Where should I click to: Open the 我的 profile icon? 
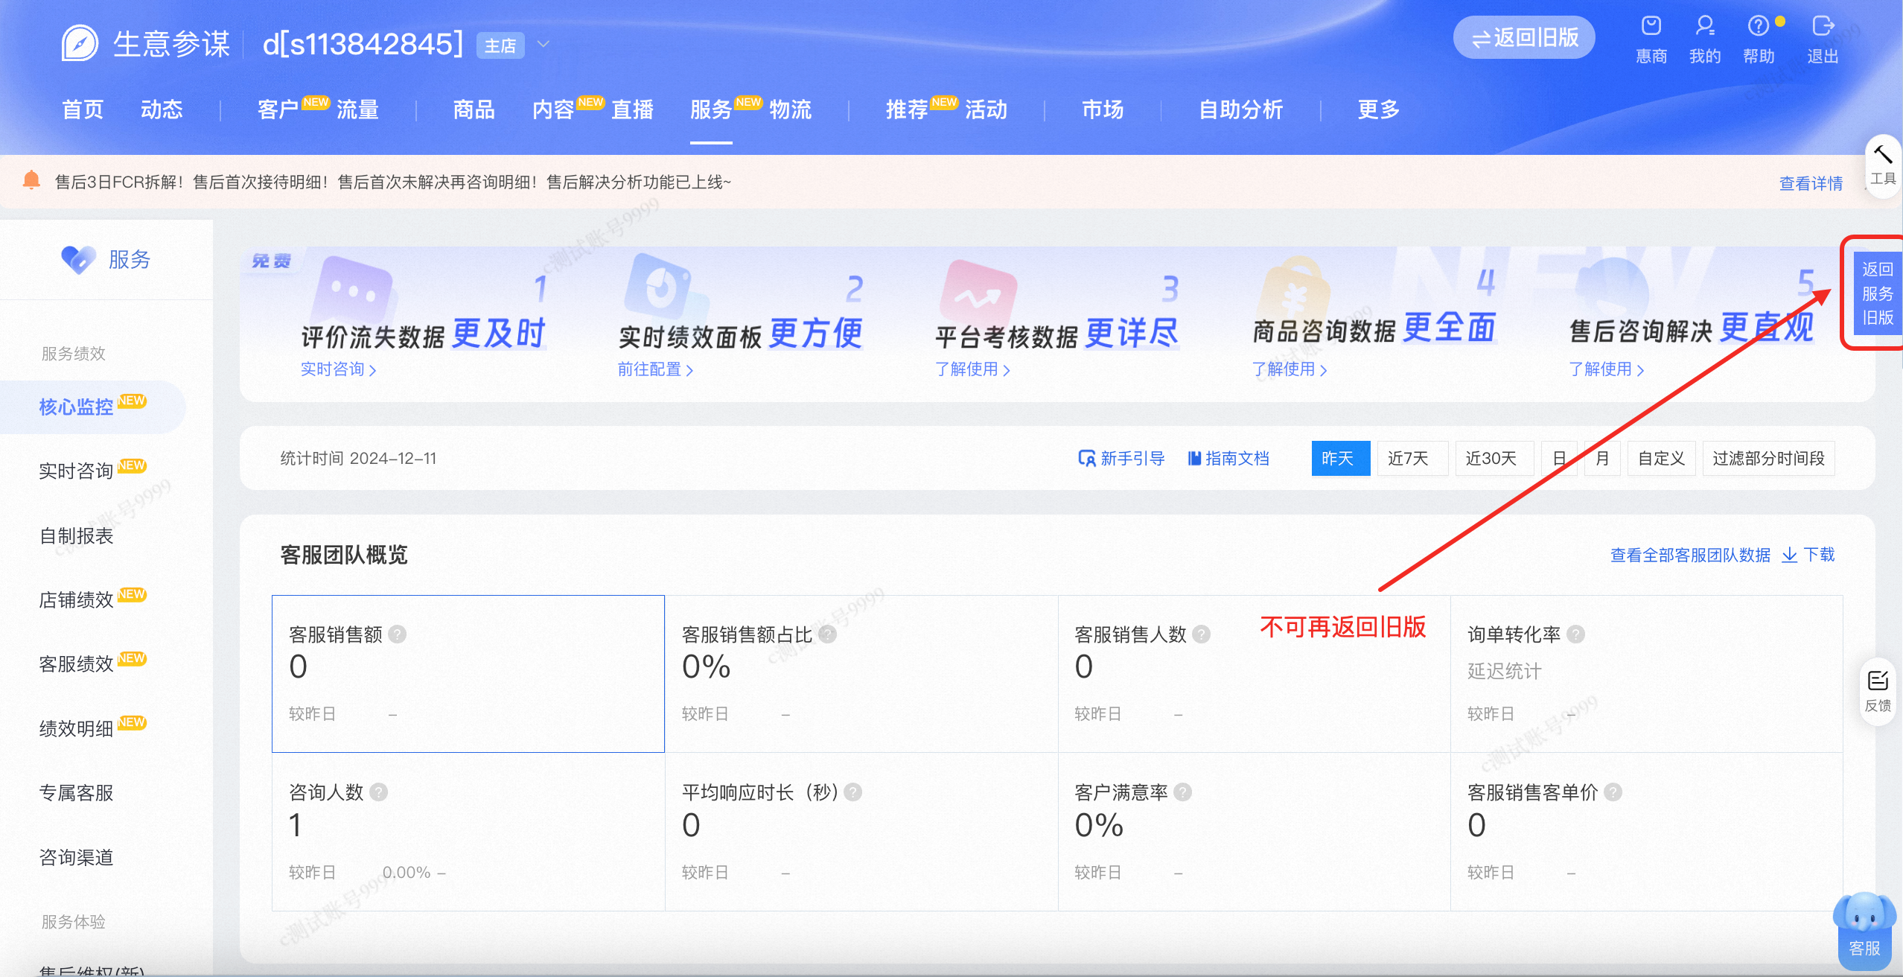coord(1704,27)
